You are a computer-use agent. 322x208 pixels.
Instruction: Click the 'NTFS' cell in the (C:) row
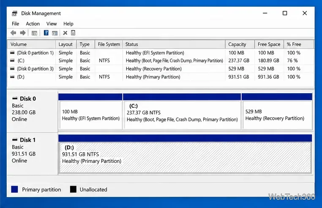coord(104,60)
